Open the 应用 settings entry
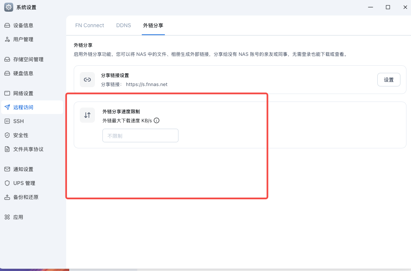This screenshot has width=411, height=271. (x=32, y=217)
